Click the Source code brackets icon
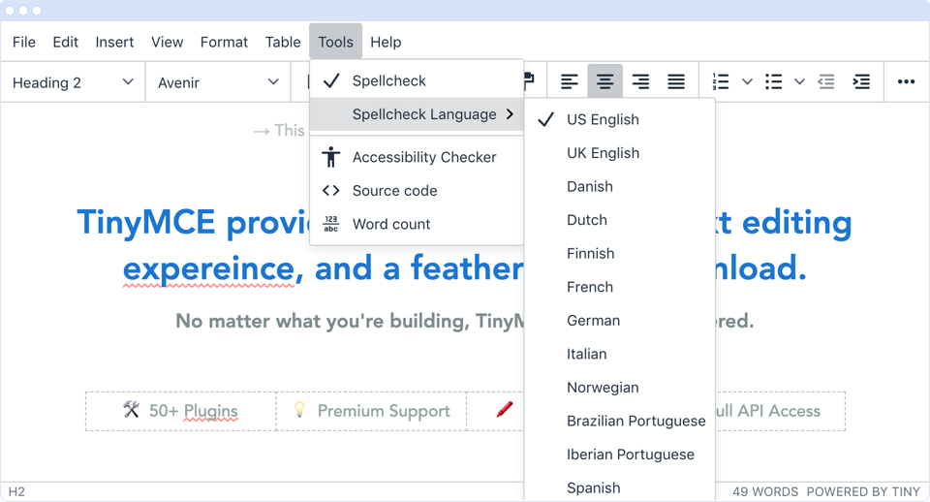The height and width of the screenshot is (502, 930). (x=331, y=191)
